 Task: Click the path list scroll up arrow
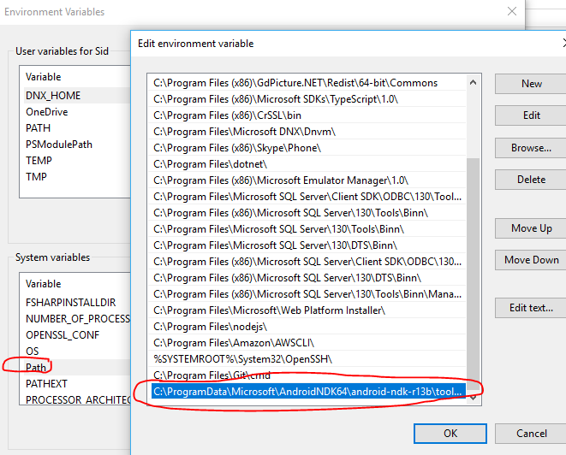pyautogui.click(x=473, y=83)
